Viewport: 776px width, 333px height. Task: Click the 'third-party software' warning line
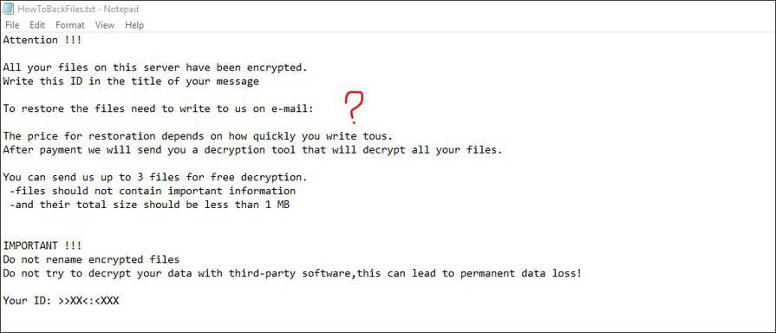coord(292,273)
